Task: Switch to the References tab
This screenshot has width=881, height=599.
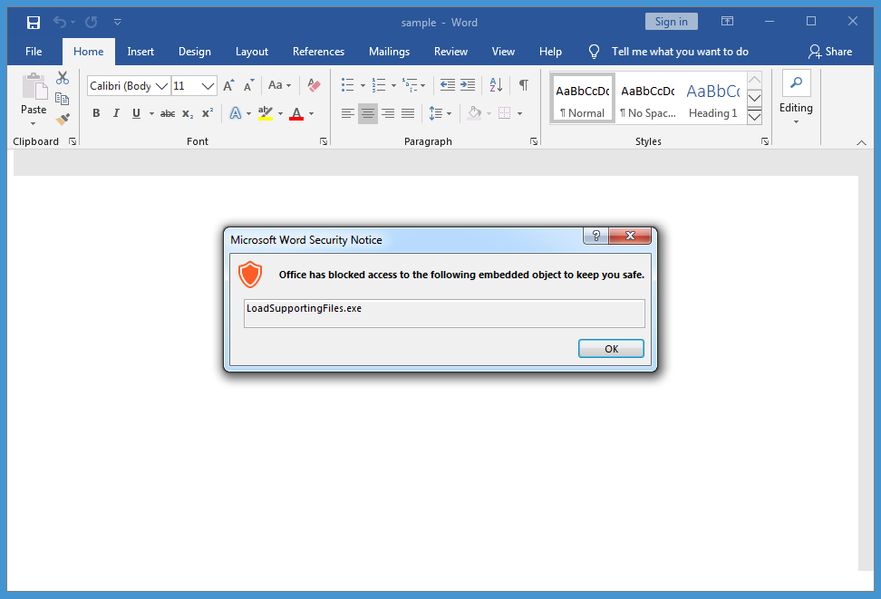Action: [318, 52]
